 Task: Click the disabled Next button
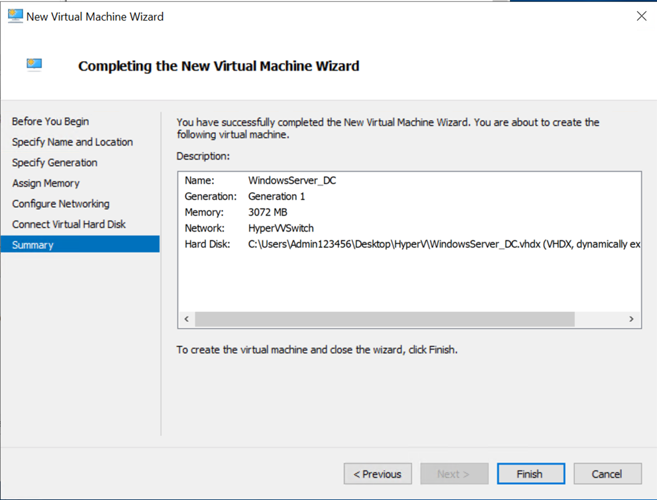tap(454, 474)
